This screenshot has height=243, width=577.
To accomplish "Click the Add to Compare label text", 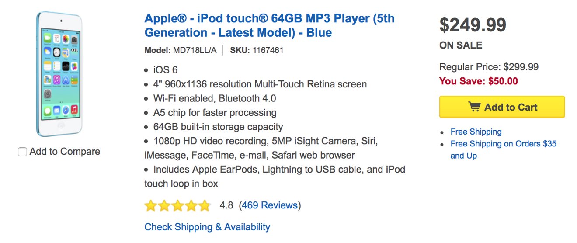I will (x=65, y=152).
